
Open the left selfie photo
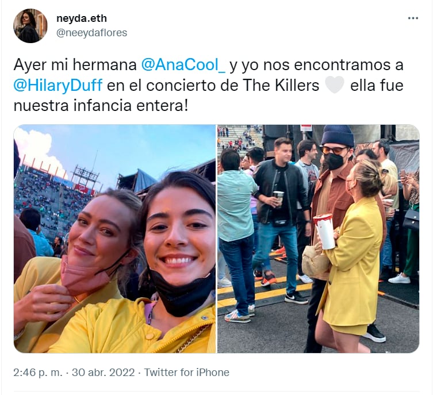click(x=114, y=239)
